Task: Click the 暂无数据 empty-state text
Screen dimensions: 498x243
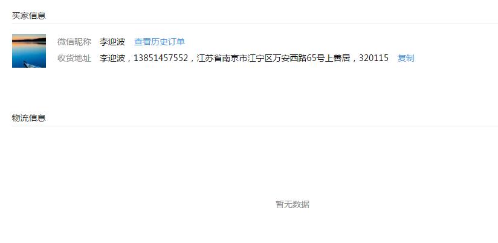Action: [293, 204]
